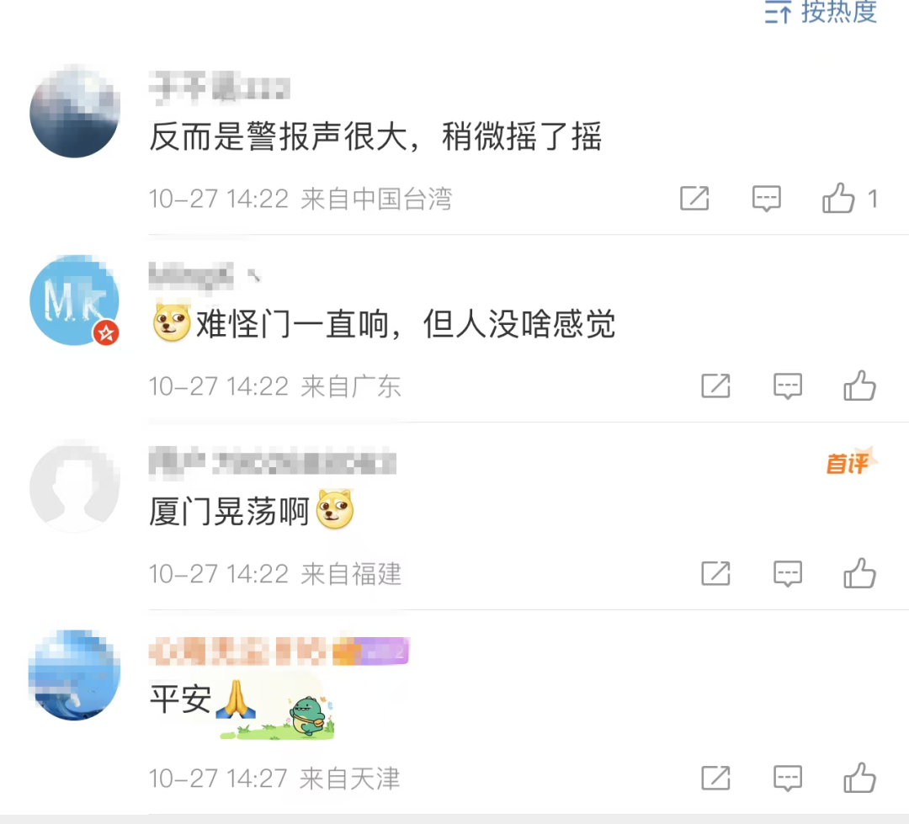Open the 按热度 sort dropdown

coord(821,12)
